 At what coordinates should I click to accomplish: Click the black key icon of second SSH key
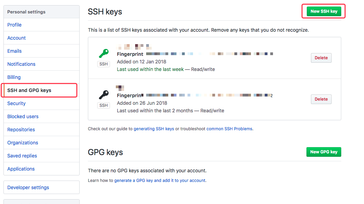coord(103,94)
